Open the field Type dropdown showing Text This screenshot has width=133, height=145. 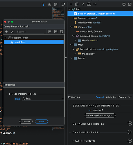tap(43, 99)
